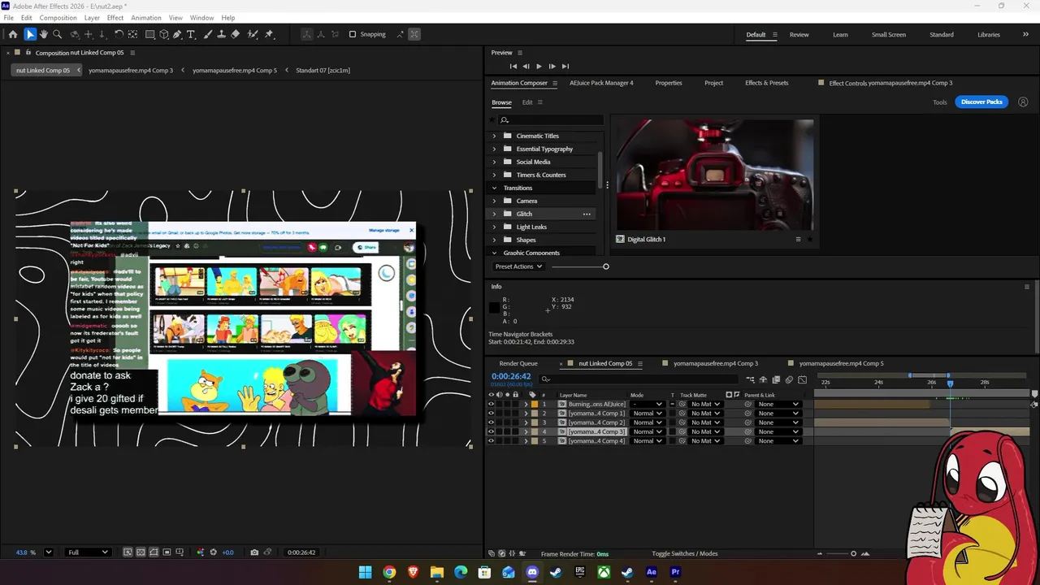The image size is (1040, 585).
Task: Toggle visibility of layer 4 Comp 3
Action: pos(491,431)
